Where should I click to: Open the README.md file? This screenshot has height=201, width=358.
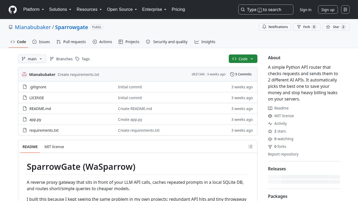(40, 108)
